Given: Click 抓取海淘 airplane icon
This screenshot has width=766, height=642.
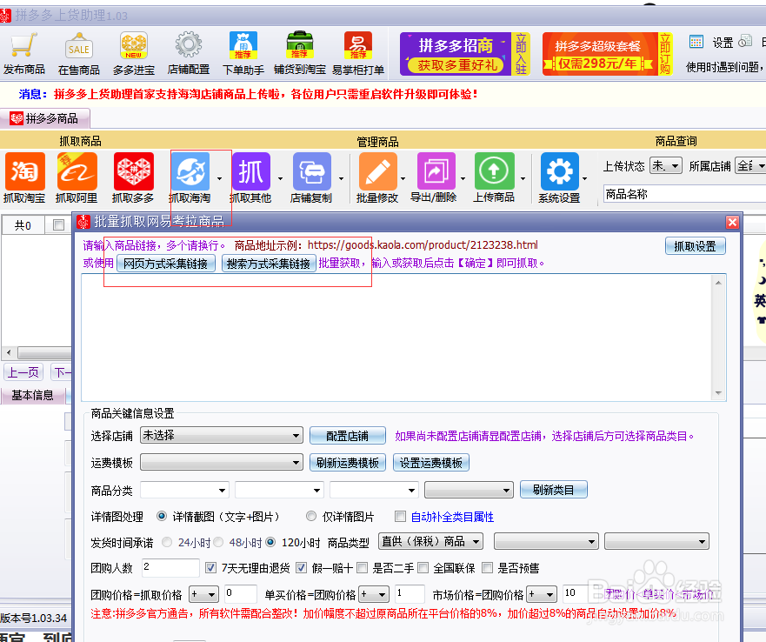Looking at the screenshot, I should (190, 171).
